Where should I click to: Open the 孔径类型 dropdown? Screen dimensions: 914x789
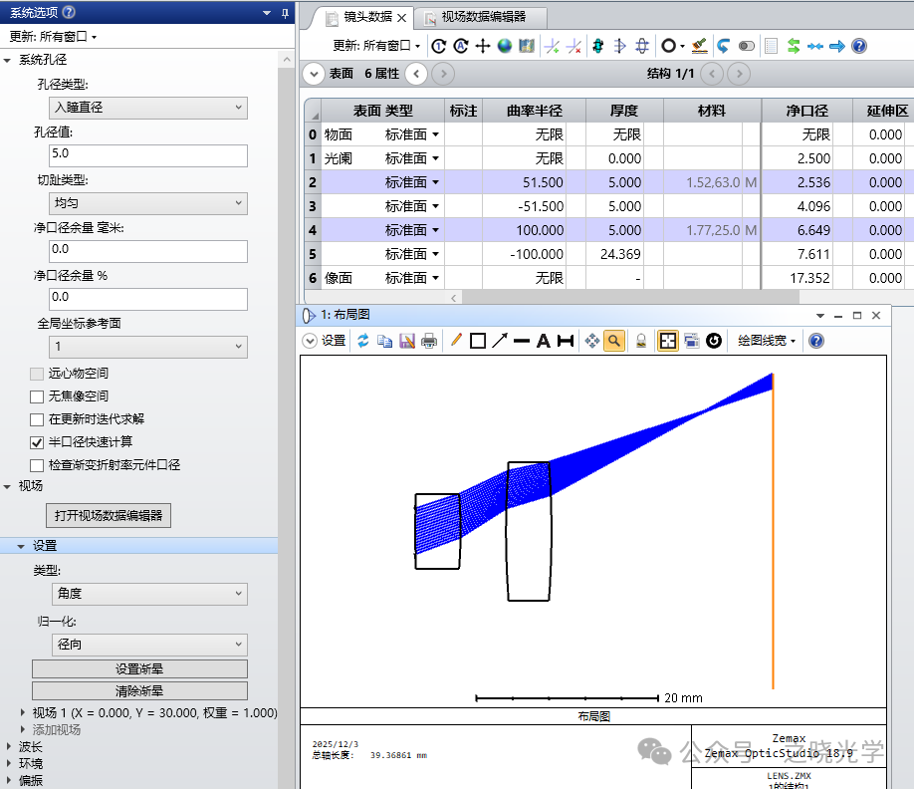click(147, 108)
